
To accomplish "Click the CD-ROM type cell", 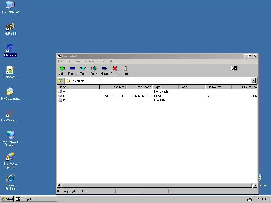I will point(160,100).
